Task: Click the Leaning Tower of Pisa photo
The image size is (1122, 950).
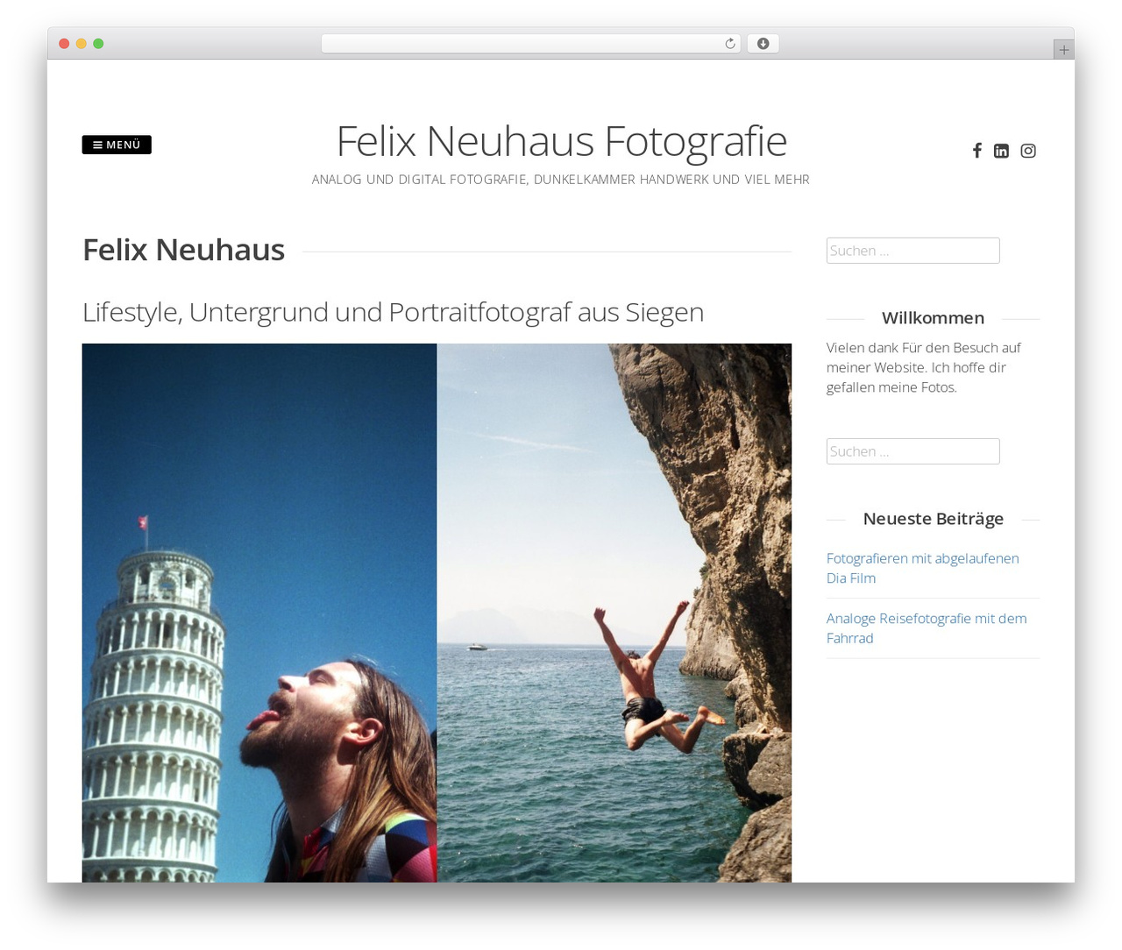Action: point(259,613)
